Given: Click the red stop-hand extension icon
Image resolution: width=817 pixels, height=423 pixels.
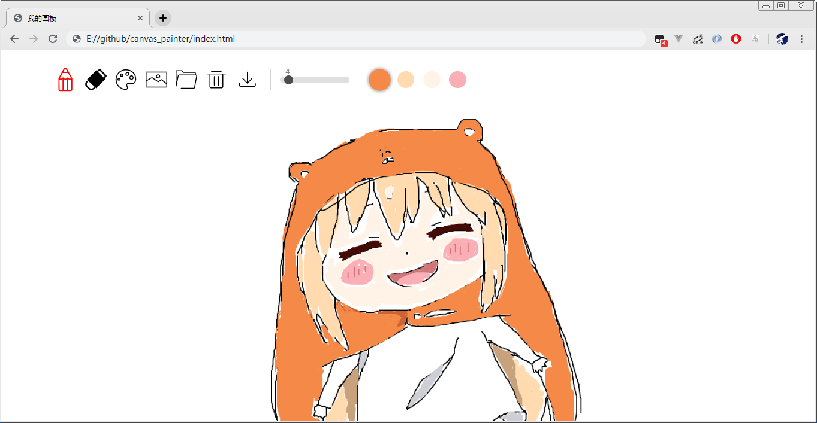Looking at the screenshot, I should click(735, 38).
